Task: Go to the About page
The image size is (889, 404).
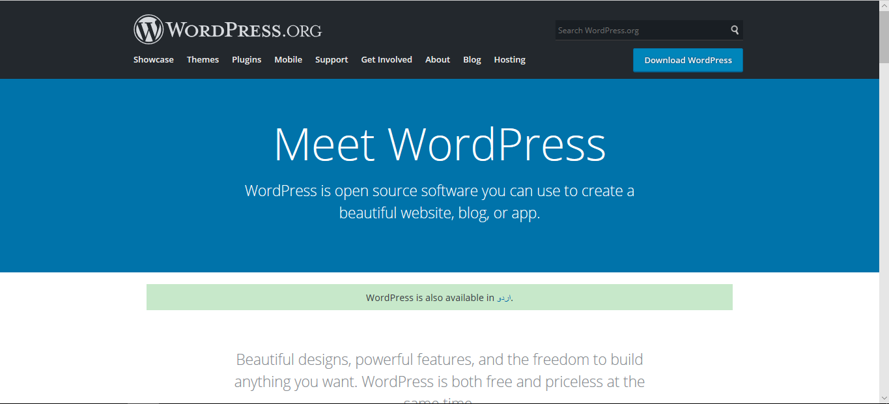Action: point(438,59)
